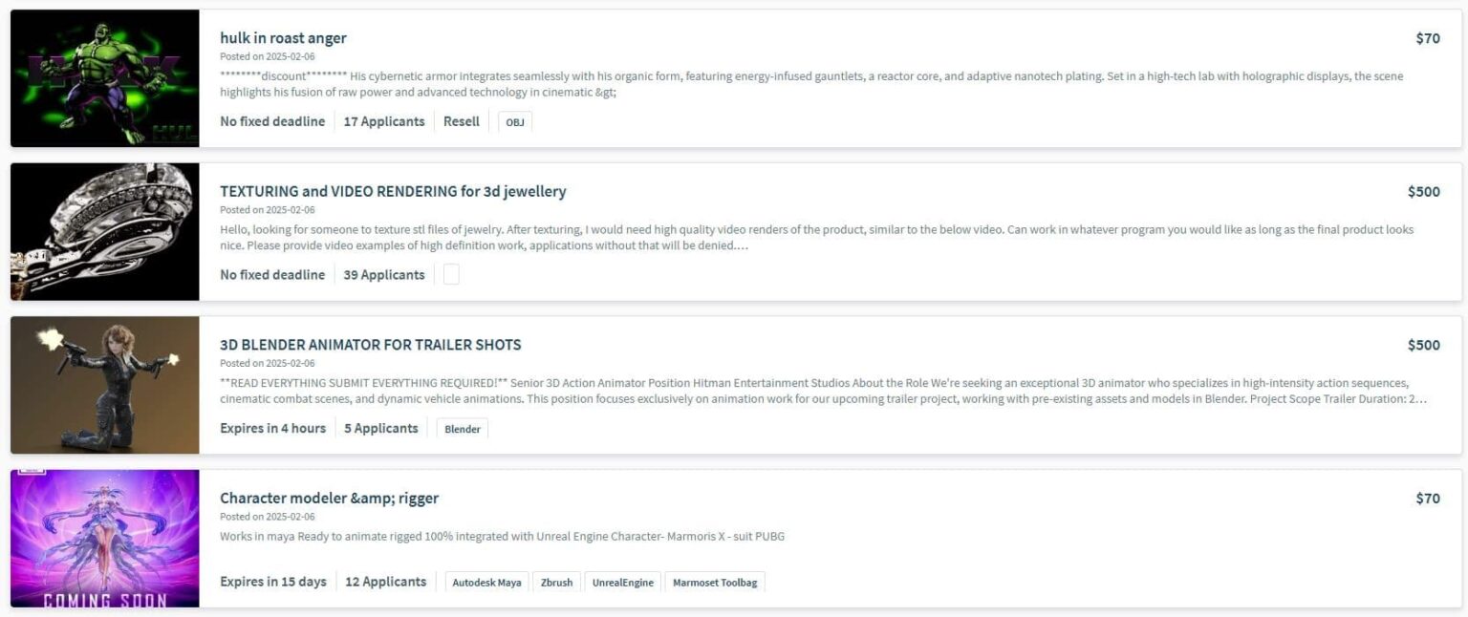Open the jewellery ring thumbnail
The image size is (1468, 617).
point(105,231)
